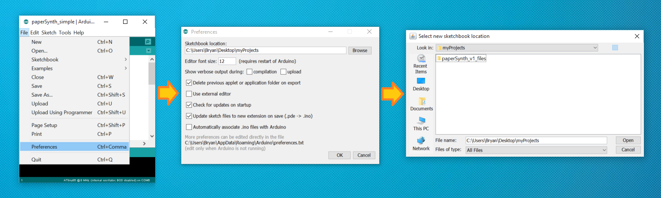Uncheck Update sketch files to new extension
661x198 pixels.
coord(189,116)
